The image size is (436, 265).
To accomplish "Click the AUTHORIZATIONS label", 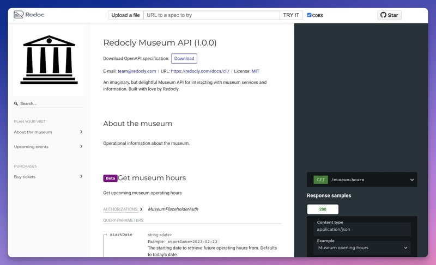I will click(x=120, y=209).
